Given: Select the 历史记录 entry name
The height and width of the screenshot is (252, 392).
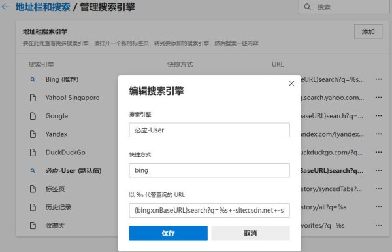Looking at the screenshot, I should pos(58,207).
